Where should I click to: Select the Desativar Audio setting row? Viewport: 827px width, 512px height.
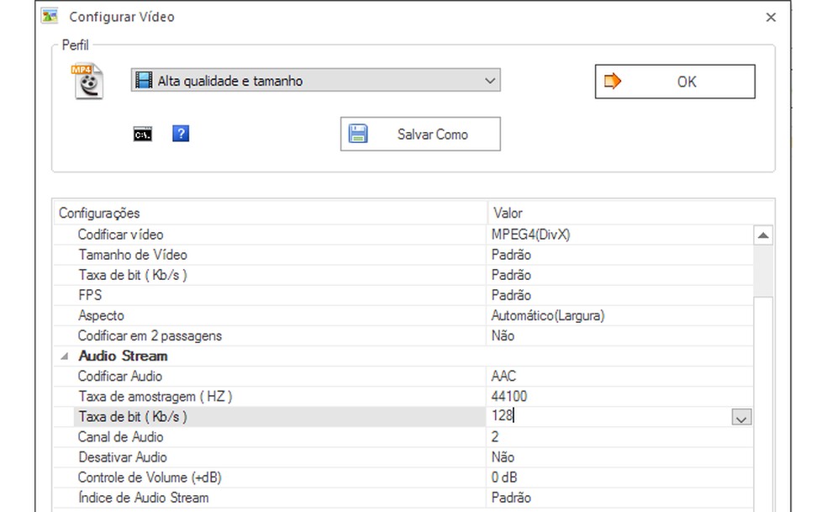(x=122, y=457)
